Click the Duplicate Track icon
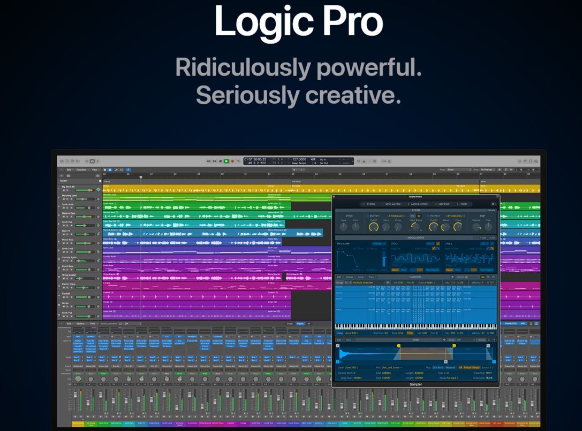Viewport: 582px width, 431px height. click(x=69, y=175)
